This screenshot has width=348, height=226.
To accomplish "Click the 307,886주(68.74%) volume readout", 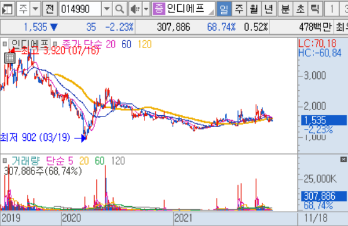I will (x=43, y=171).
